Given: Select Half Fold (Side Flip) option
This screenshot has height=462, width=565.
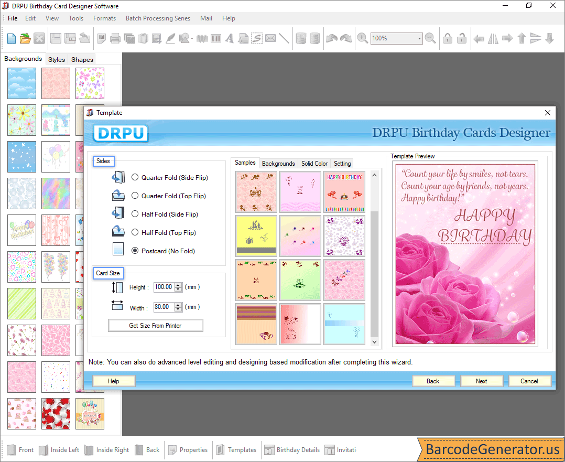Looking at the screenshot, I should tap(135, 214).
